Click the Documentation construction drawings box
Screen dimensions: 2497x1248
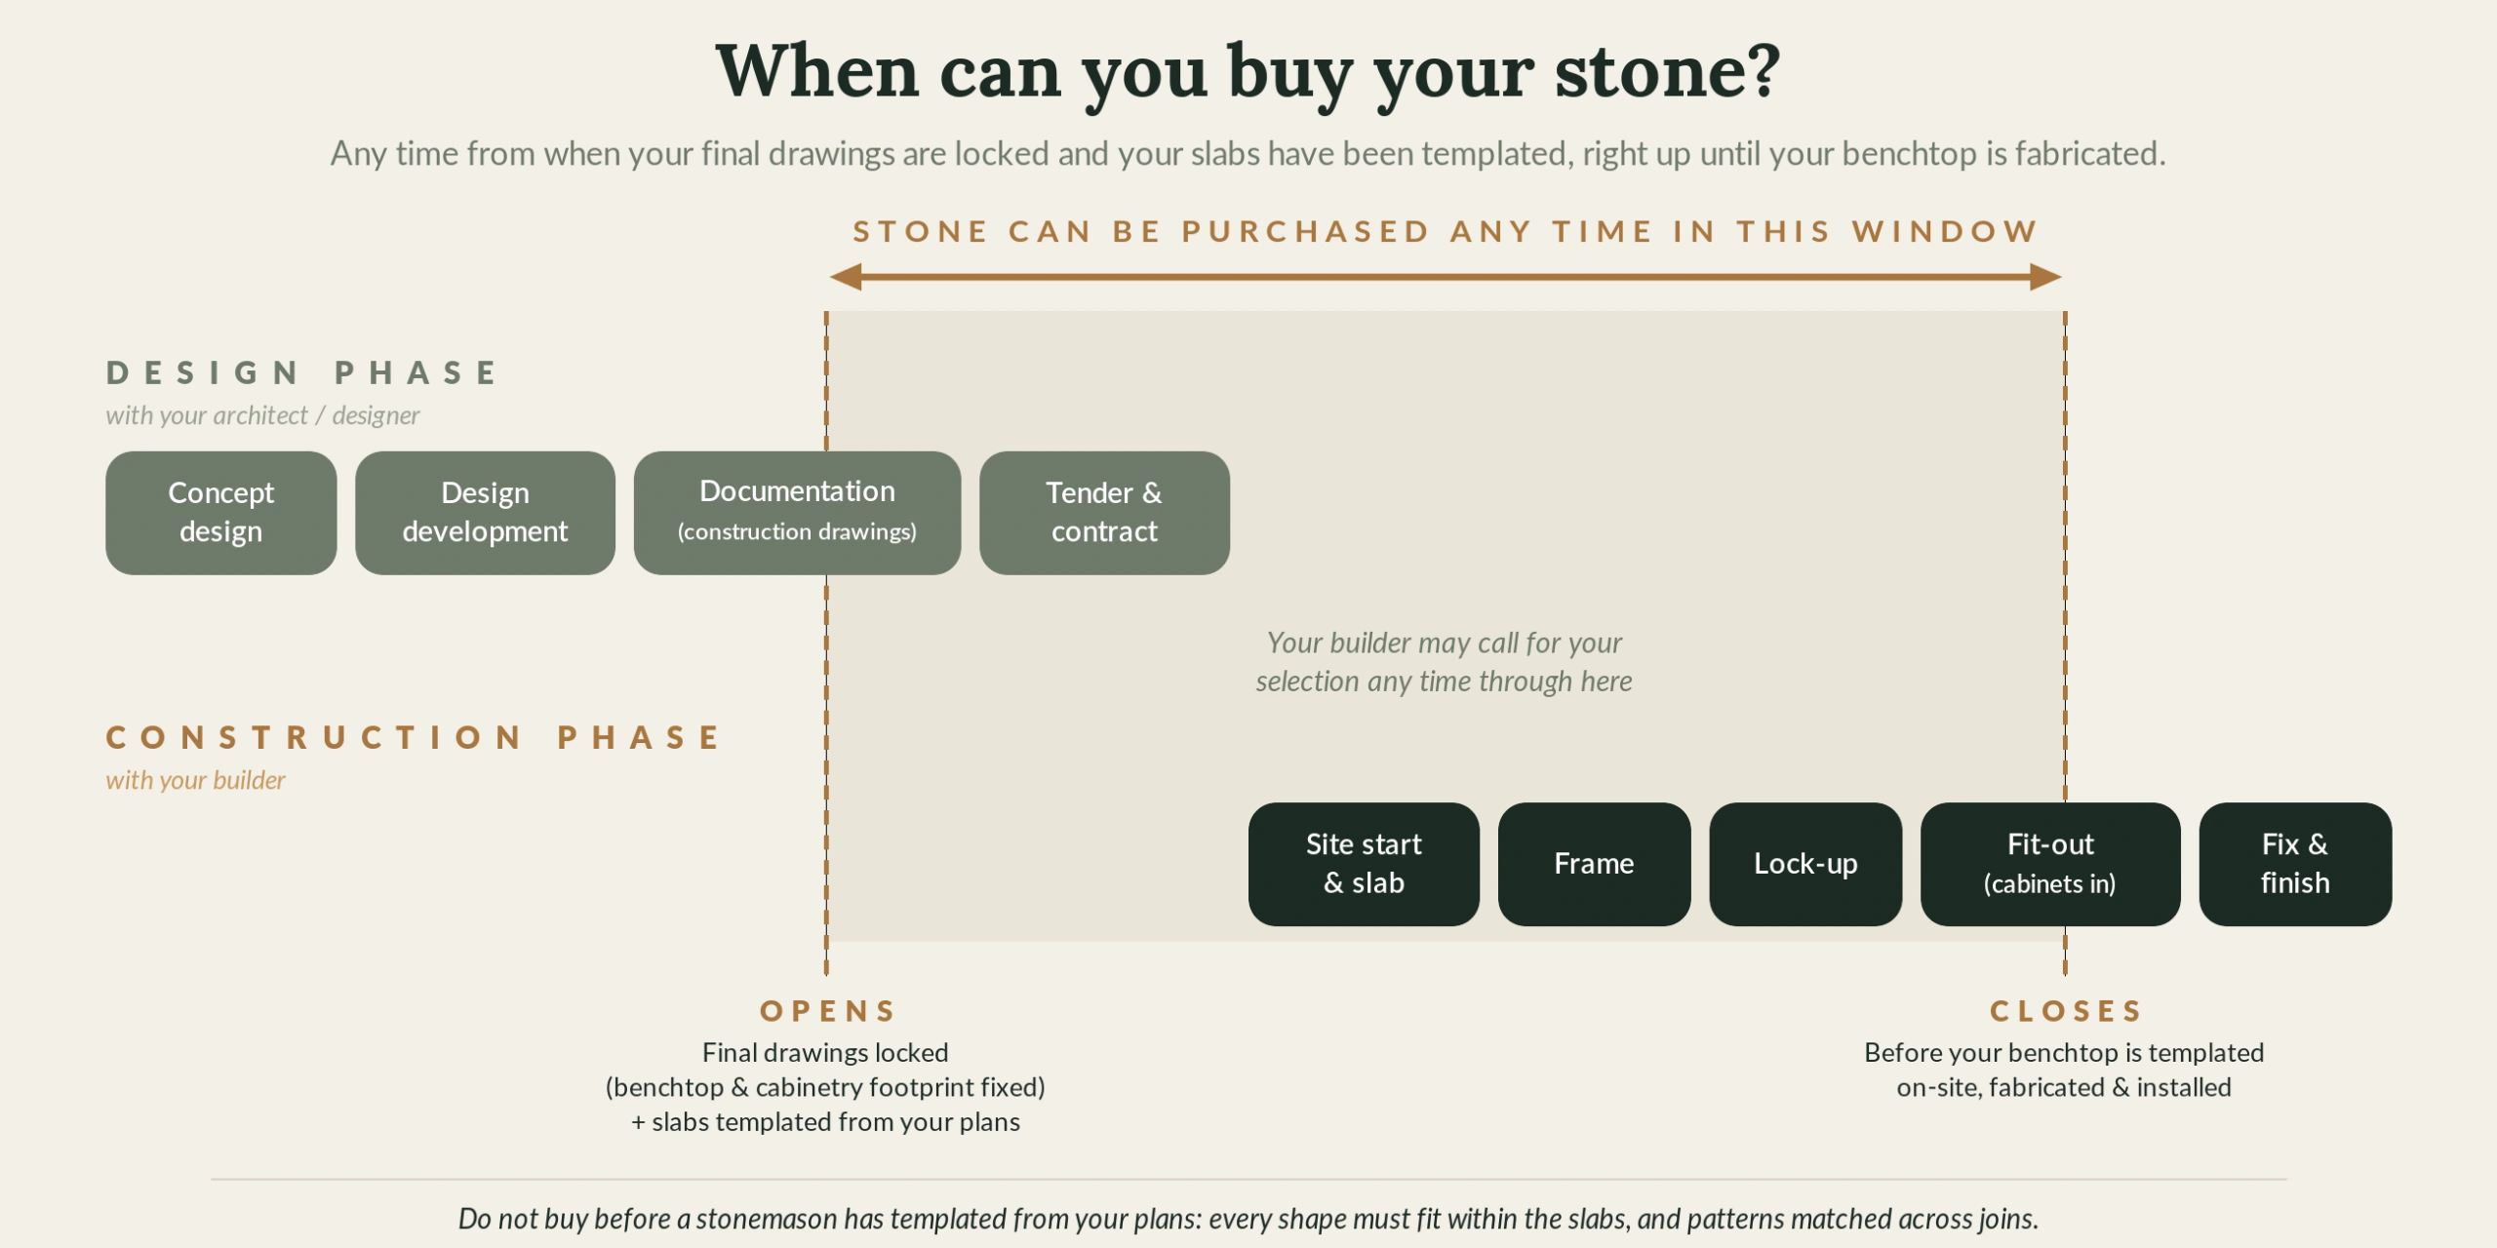(x=797, y=513)
